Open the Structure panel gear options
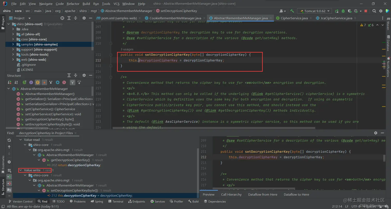This screenshot has height=209, width=391. [x=84, y=76]
